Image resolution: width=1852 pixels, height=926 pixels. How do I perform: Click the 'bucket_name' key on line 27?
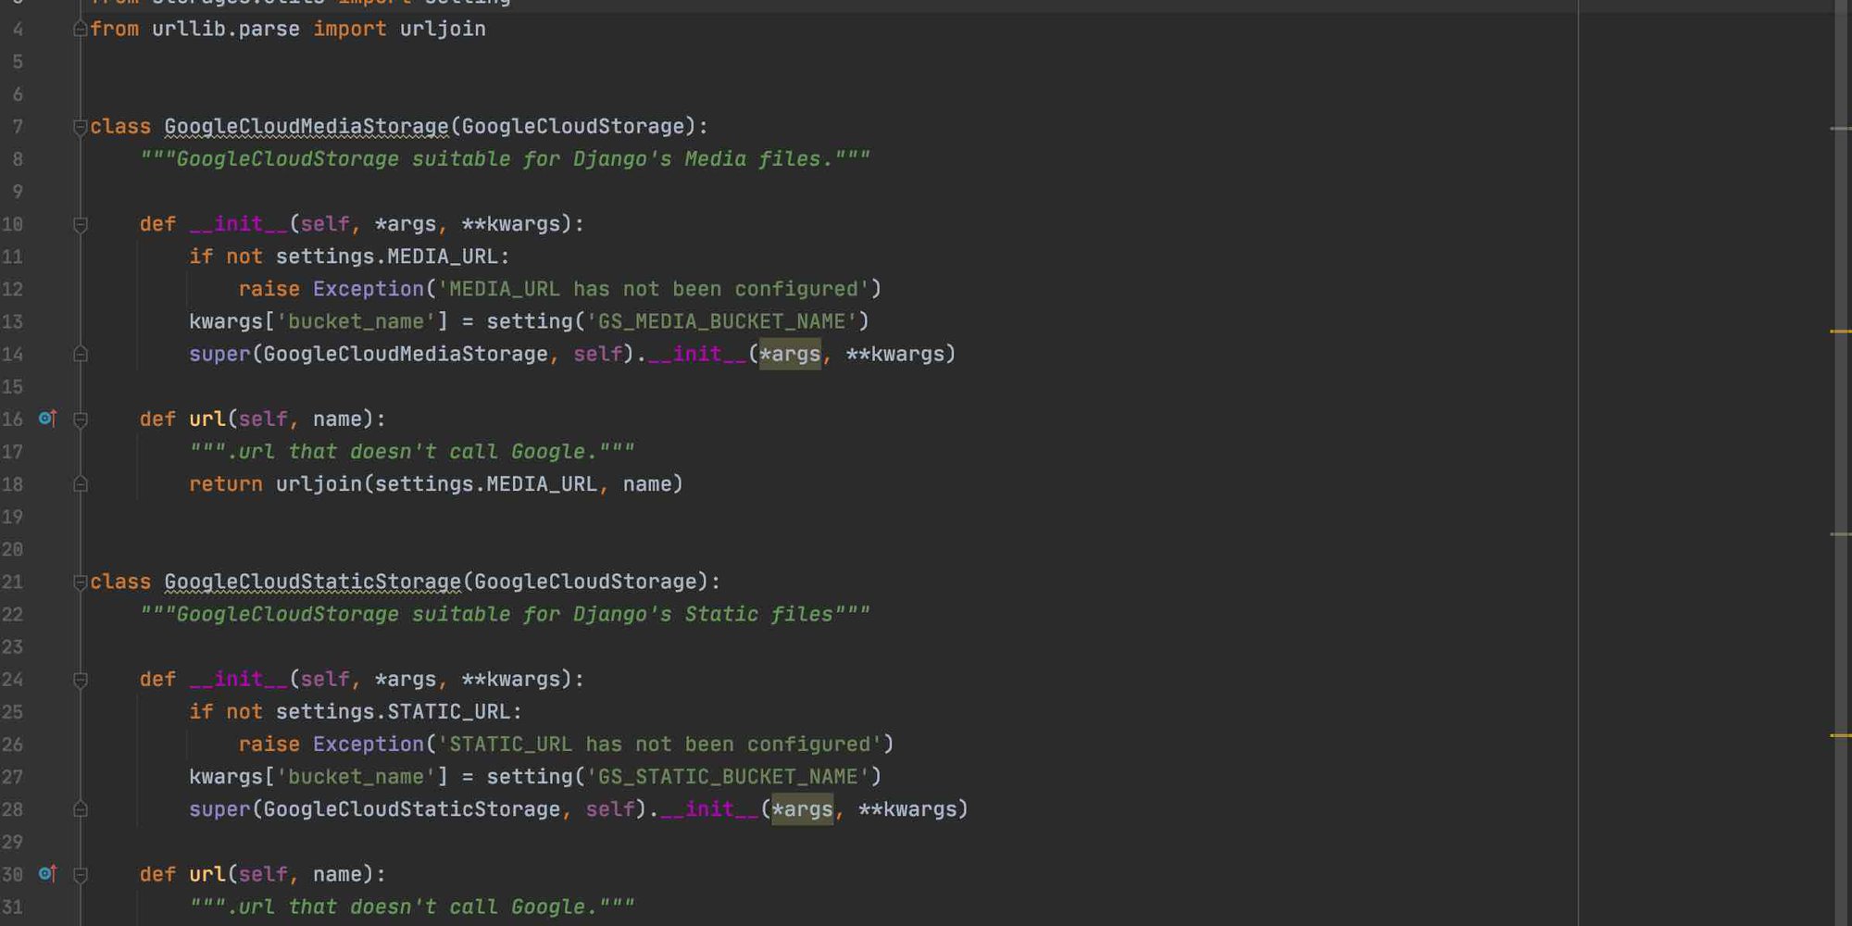tap(362, 777)
